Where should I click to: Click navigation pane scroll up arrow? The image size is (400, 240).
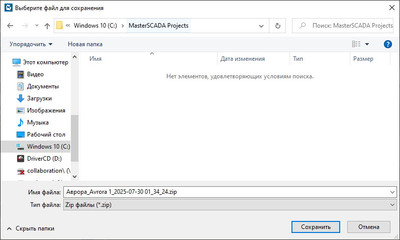click(75, 57)
